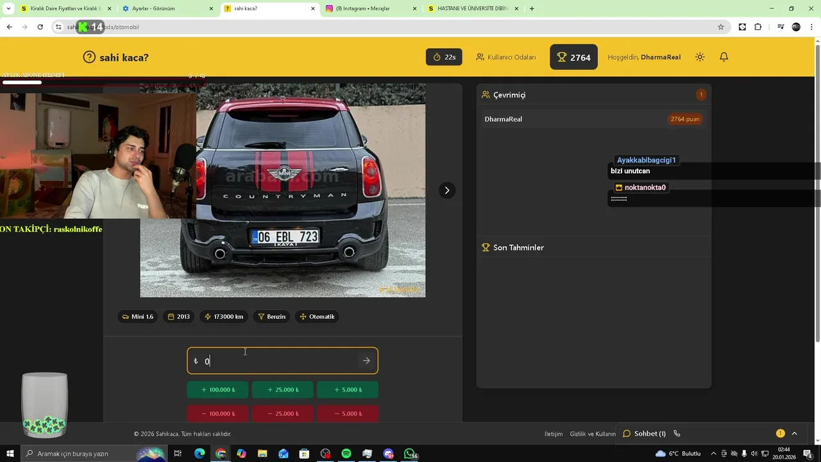Show hidden system tray icons

tap(713, 454)
